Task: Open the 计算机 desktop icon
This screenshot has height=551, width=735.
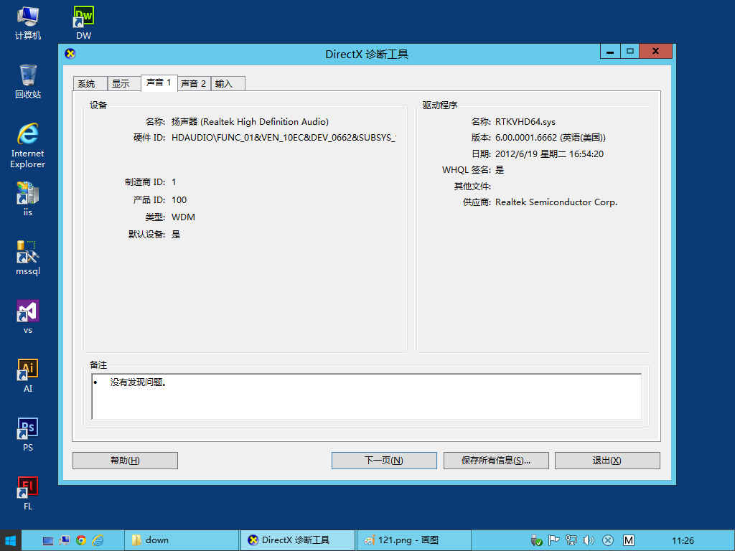Action: pyautogui.click(x=28, y=23)
